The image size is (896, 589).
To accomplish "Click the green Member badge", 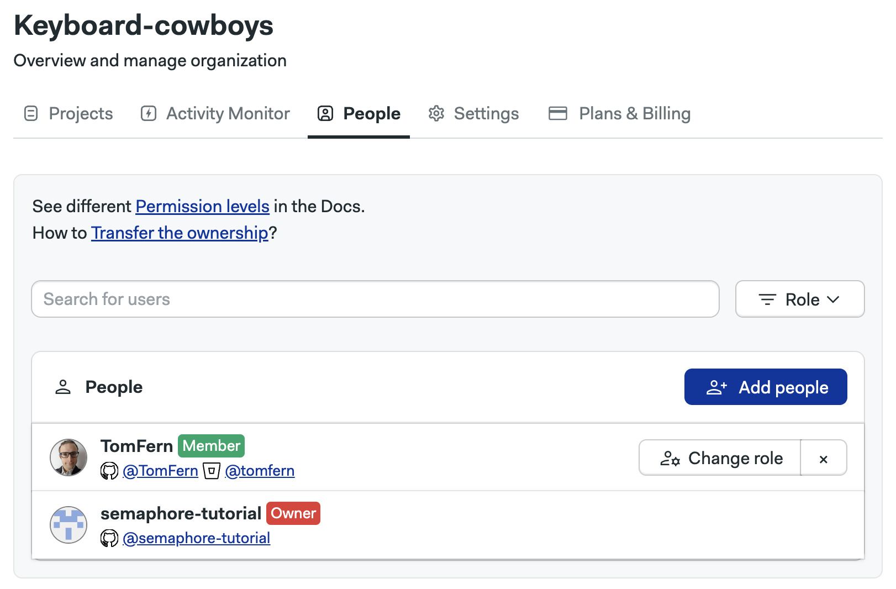I will point(211,446).
